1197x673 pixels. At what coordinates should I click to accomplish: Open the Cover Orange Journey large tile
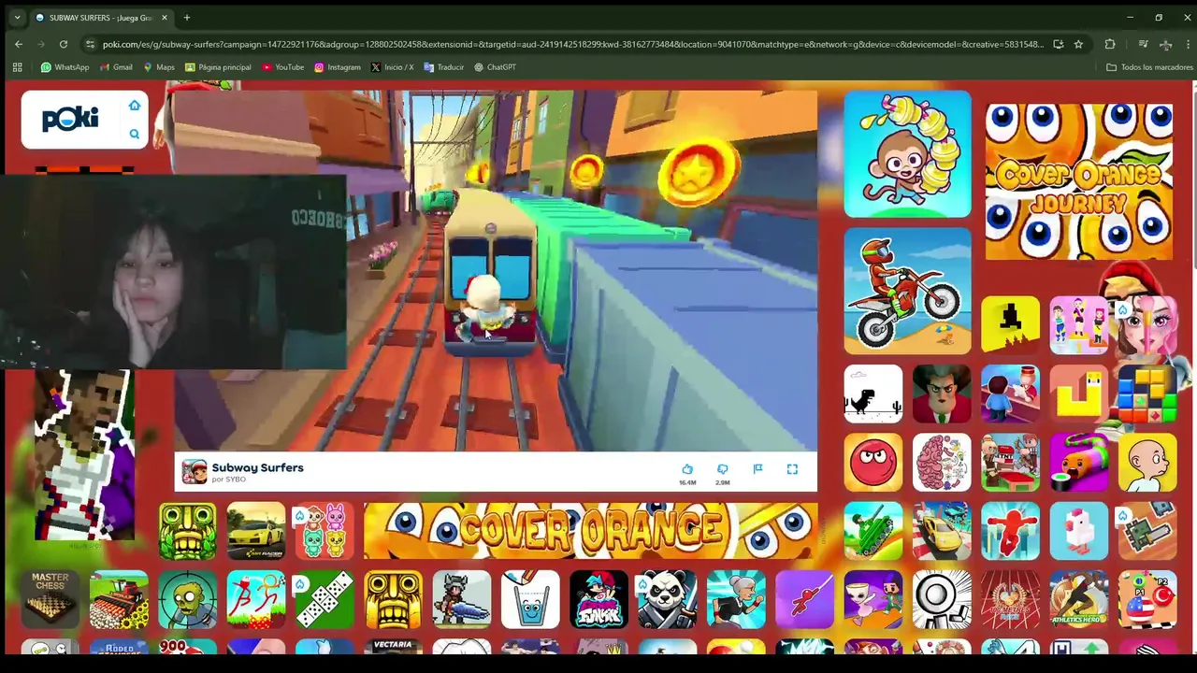[x=1079, y=182]
